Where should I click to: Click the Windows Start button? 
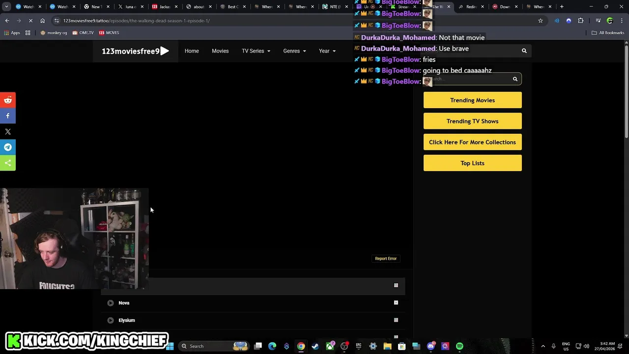[170, 346]
